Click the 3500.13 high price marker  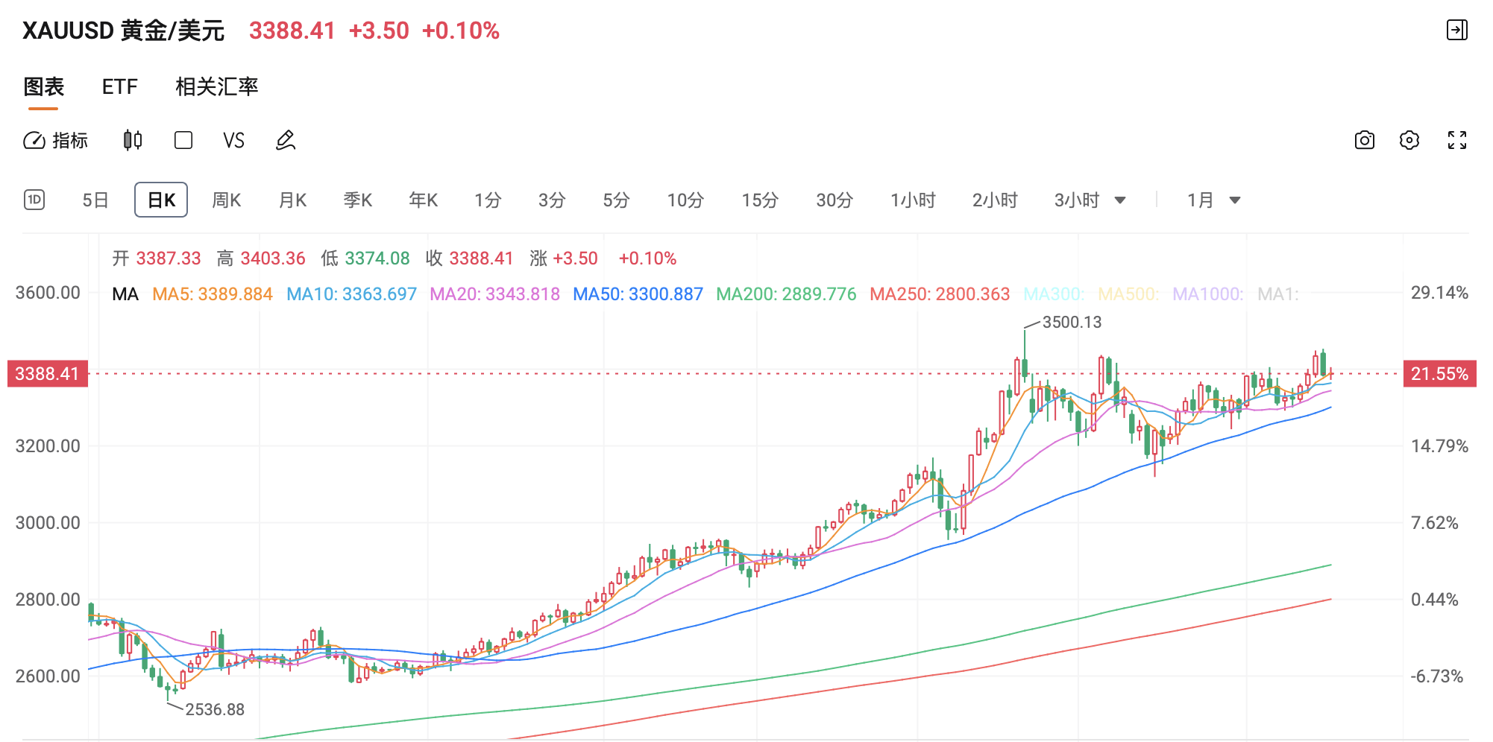[x=1072, y=322]
